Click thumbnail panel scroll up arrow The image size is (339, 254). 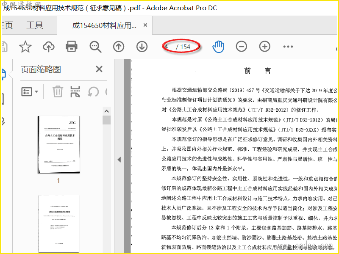click(x=106, y=111)
